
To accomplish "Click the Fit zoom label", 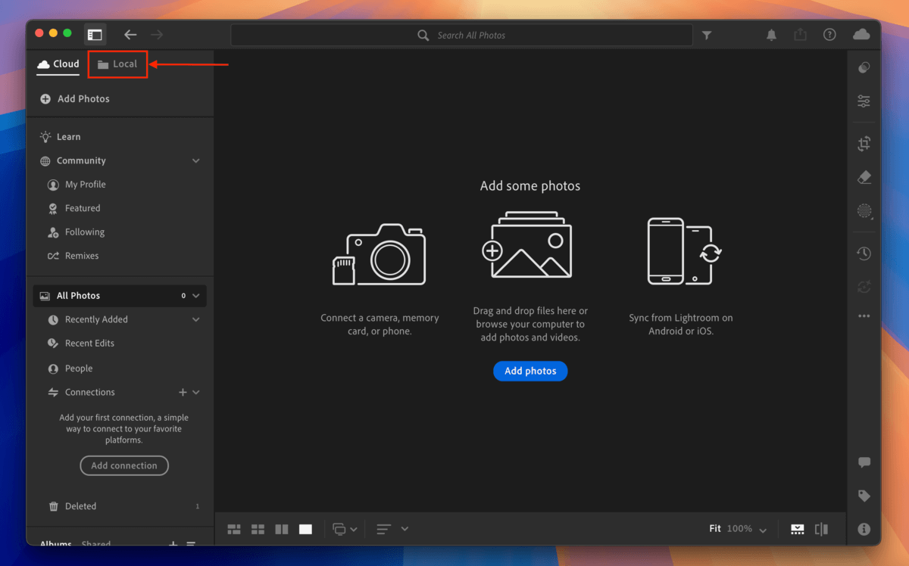I will tap(715, 529).
